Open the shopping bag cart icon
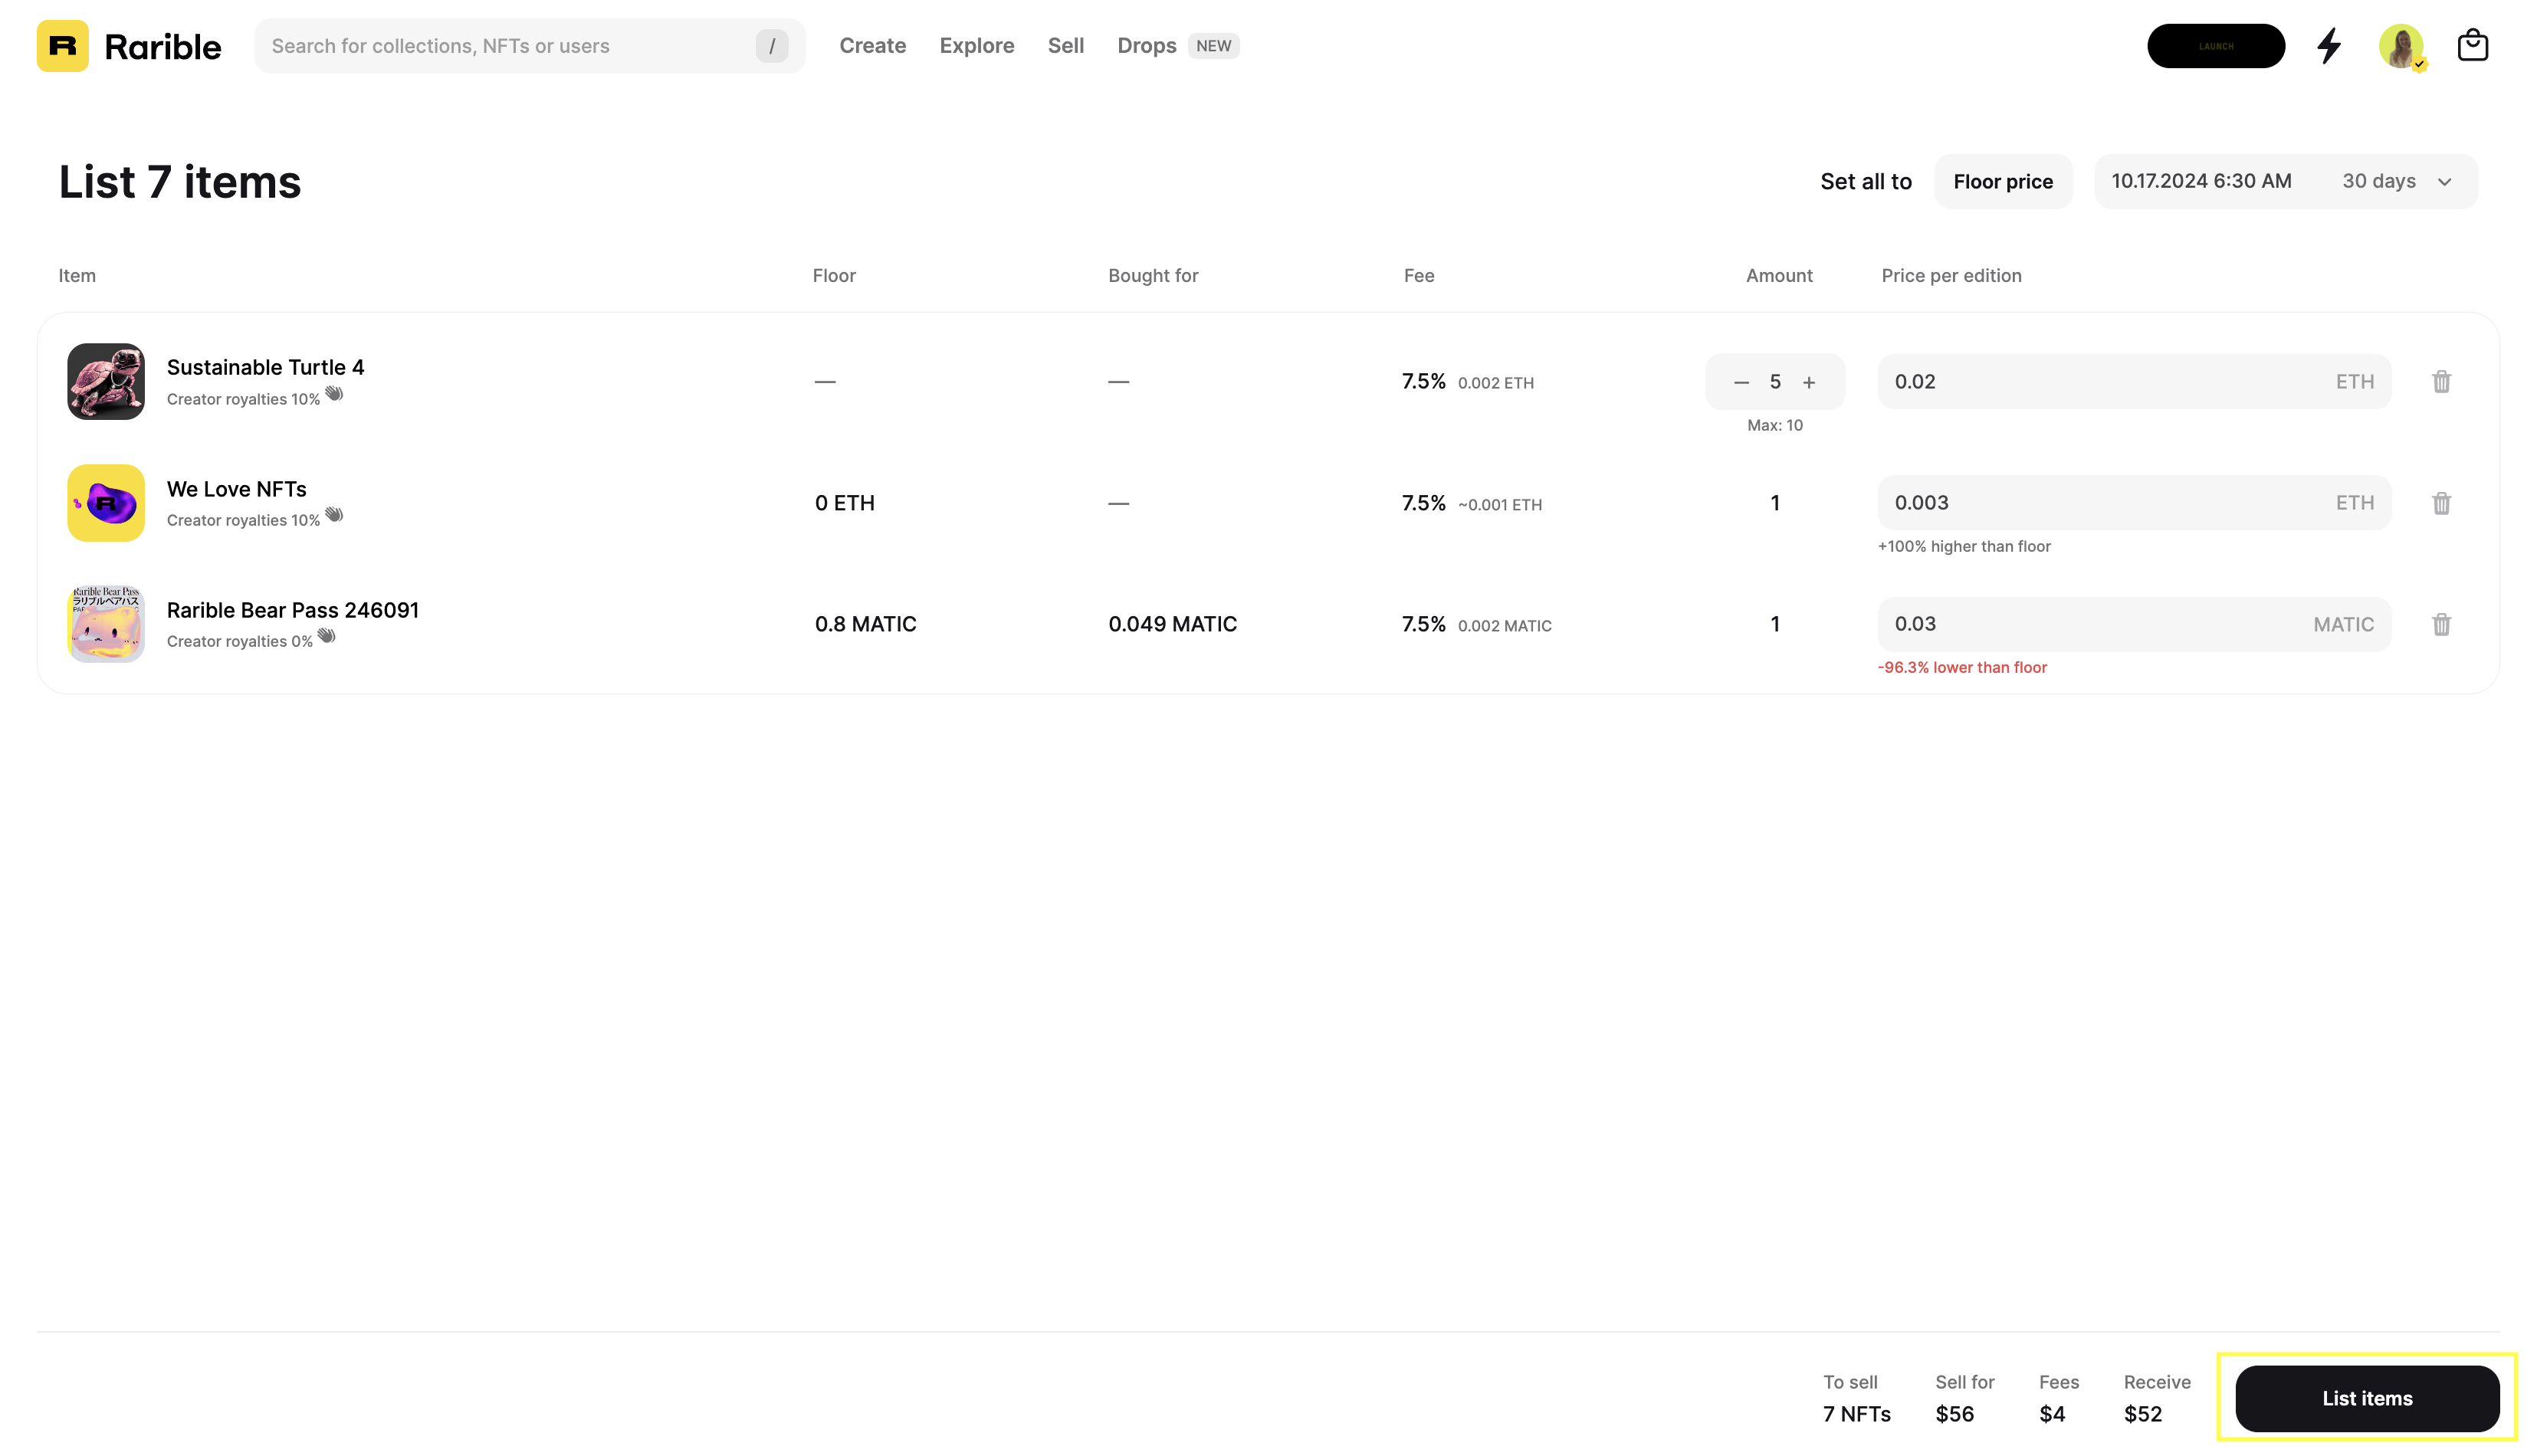This screenshot has height=1456, width=2537. tap(2473, 45)
